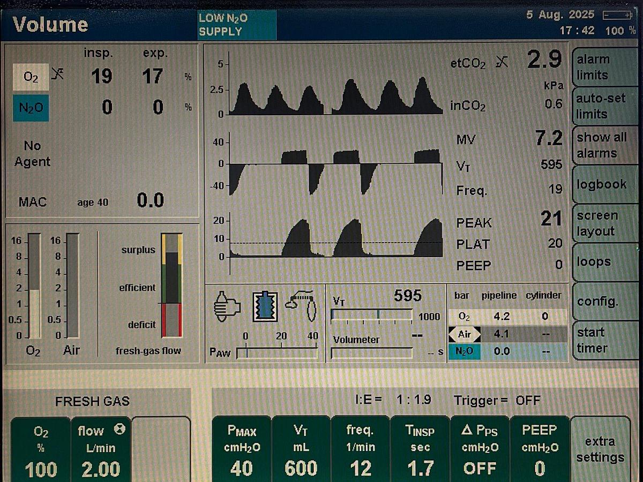Toggle the Δ Pps OFF soft key
643x482 pixels.
pos(480,450)
